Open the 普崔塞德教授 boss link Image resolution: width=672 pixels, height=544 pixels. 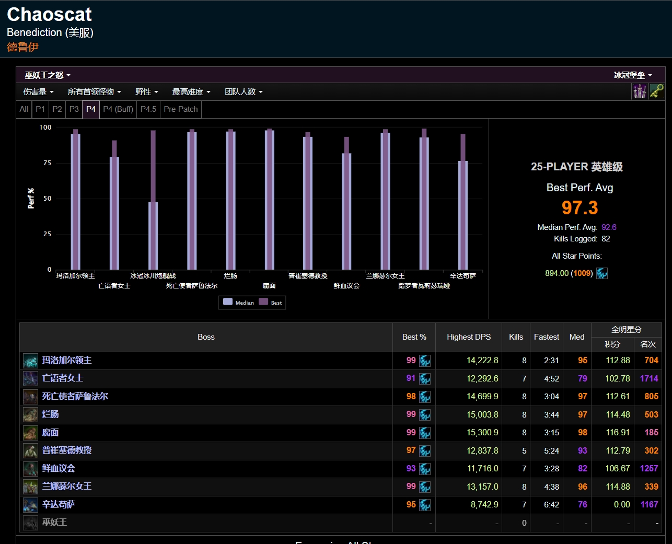[67, 450]
